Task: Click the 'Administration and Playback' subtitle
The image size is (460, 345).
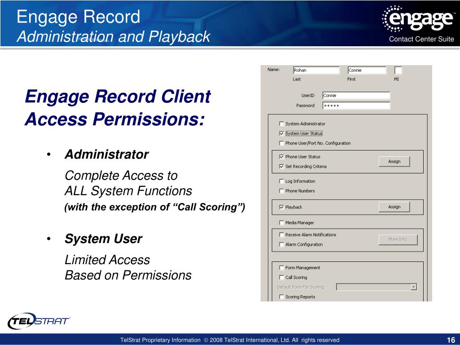Action: click(114, 37)
